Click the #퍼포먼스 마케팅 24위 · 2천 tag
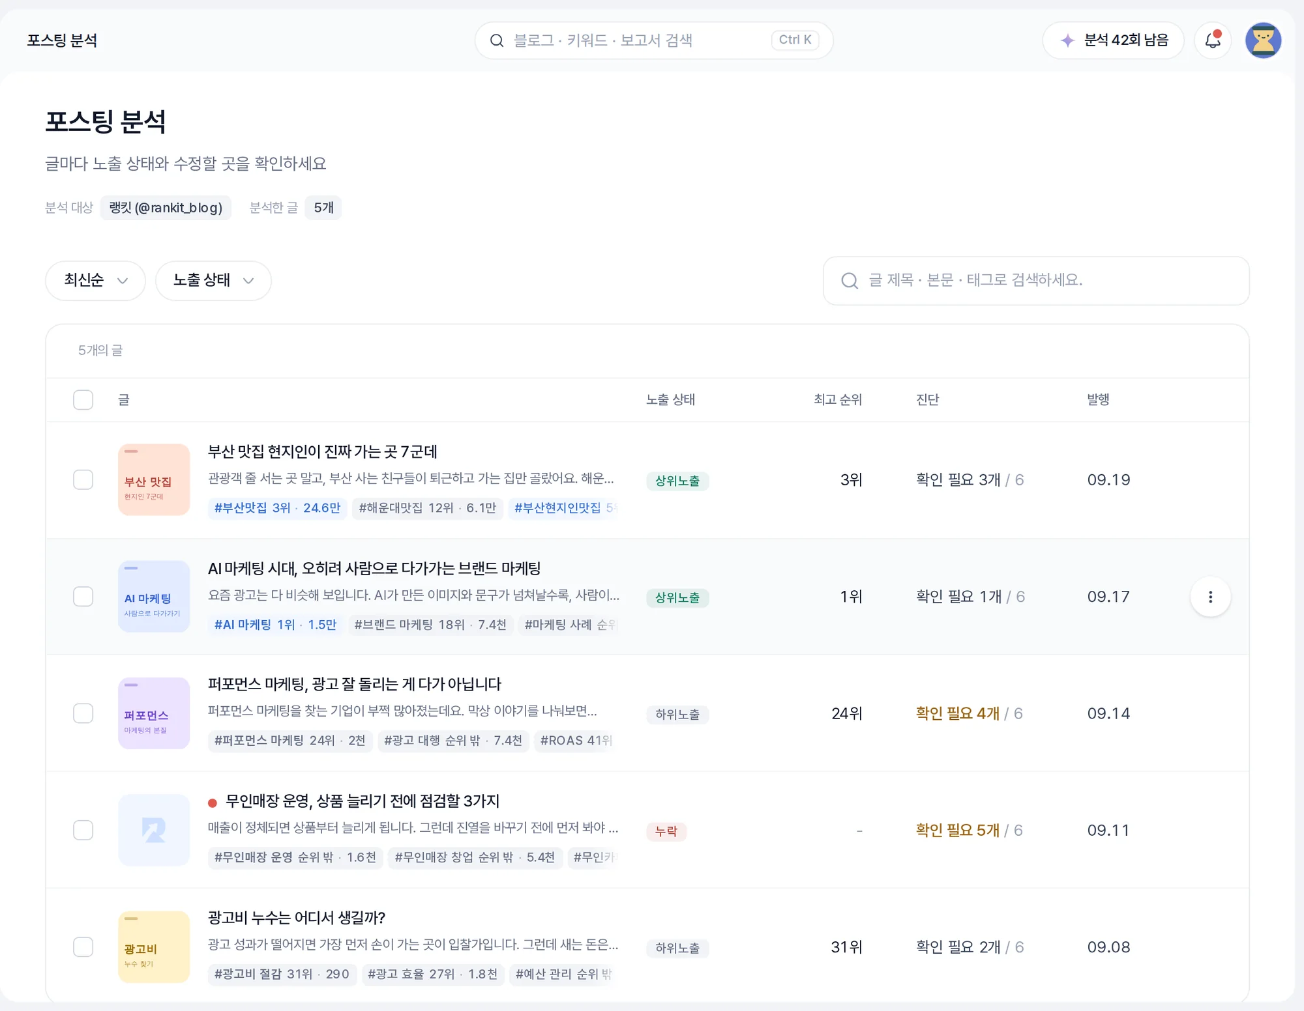The image size is (1304, 1011). 290,741
